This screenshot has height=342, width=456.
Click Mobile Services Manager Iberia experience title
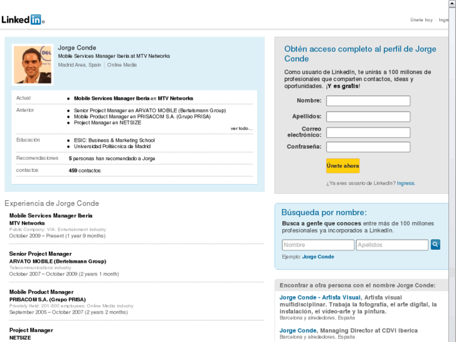[x=51, y=216]
